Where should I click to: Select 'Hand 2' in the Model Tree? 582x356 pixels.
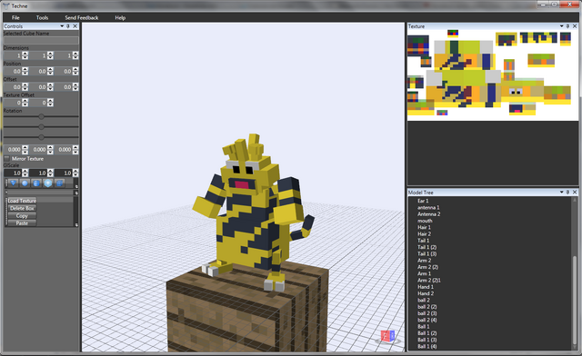[x=426, y=293]
